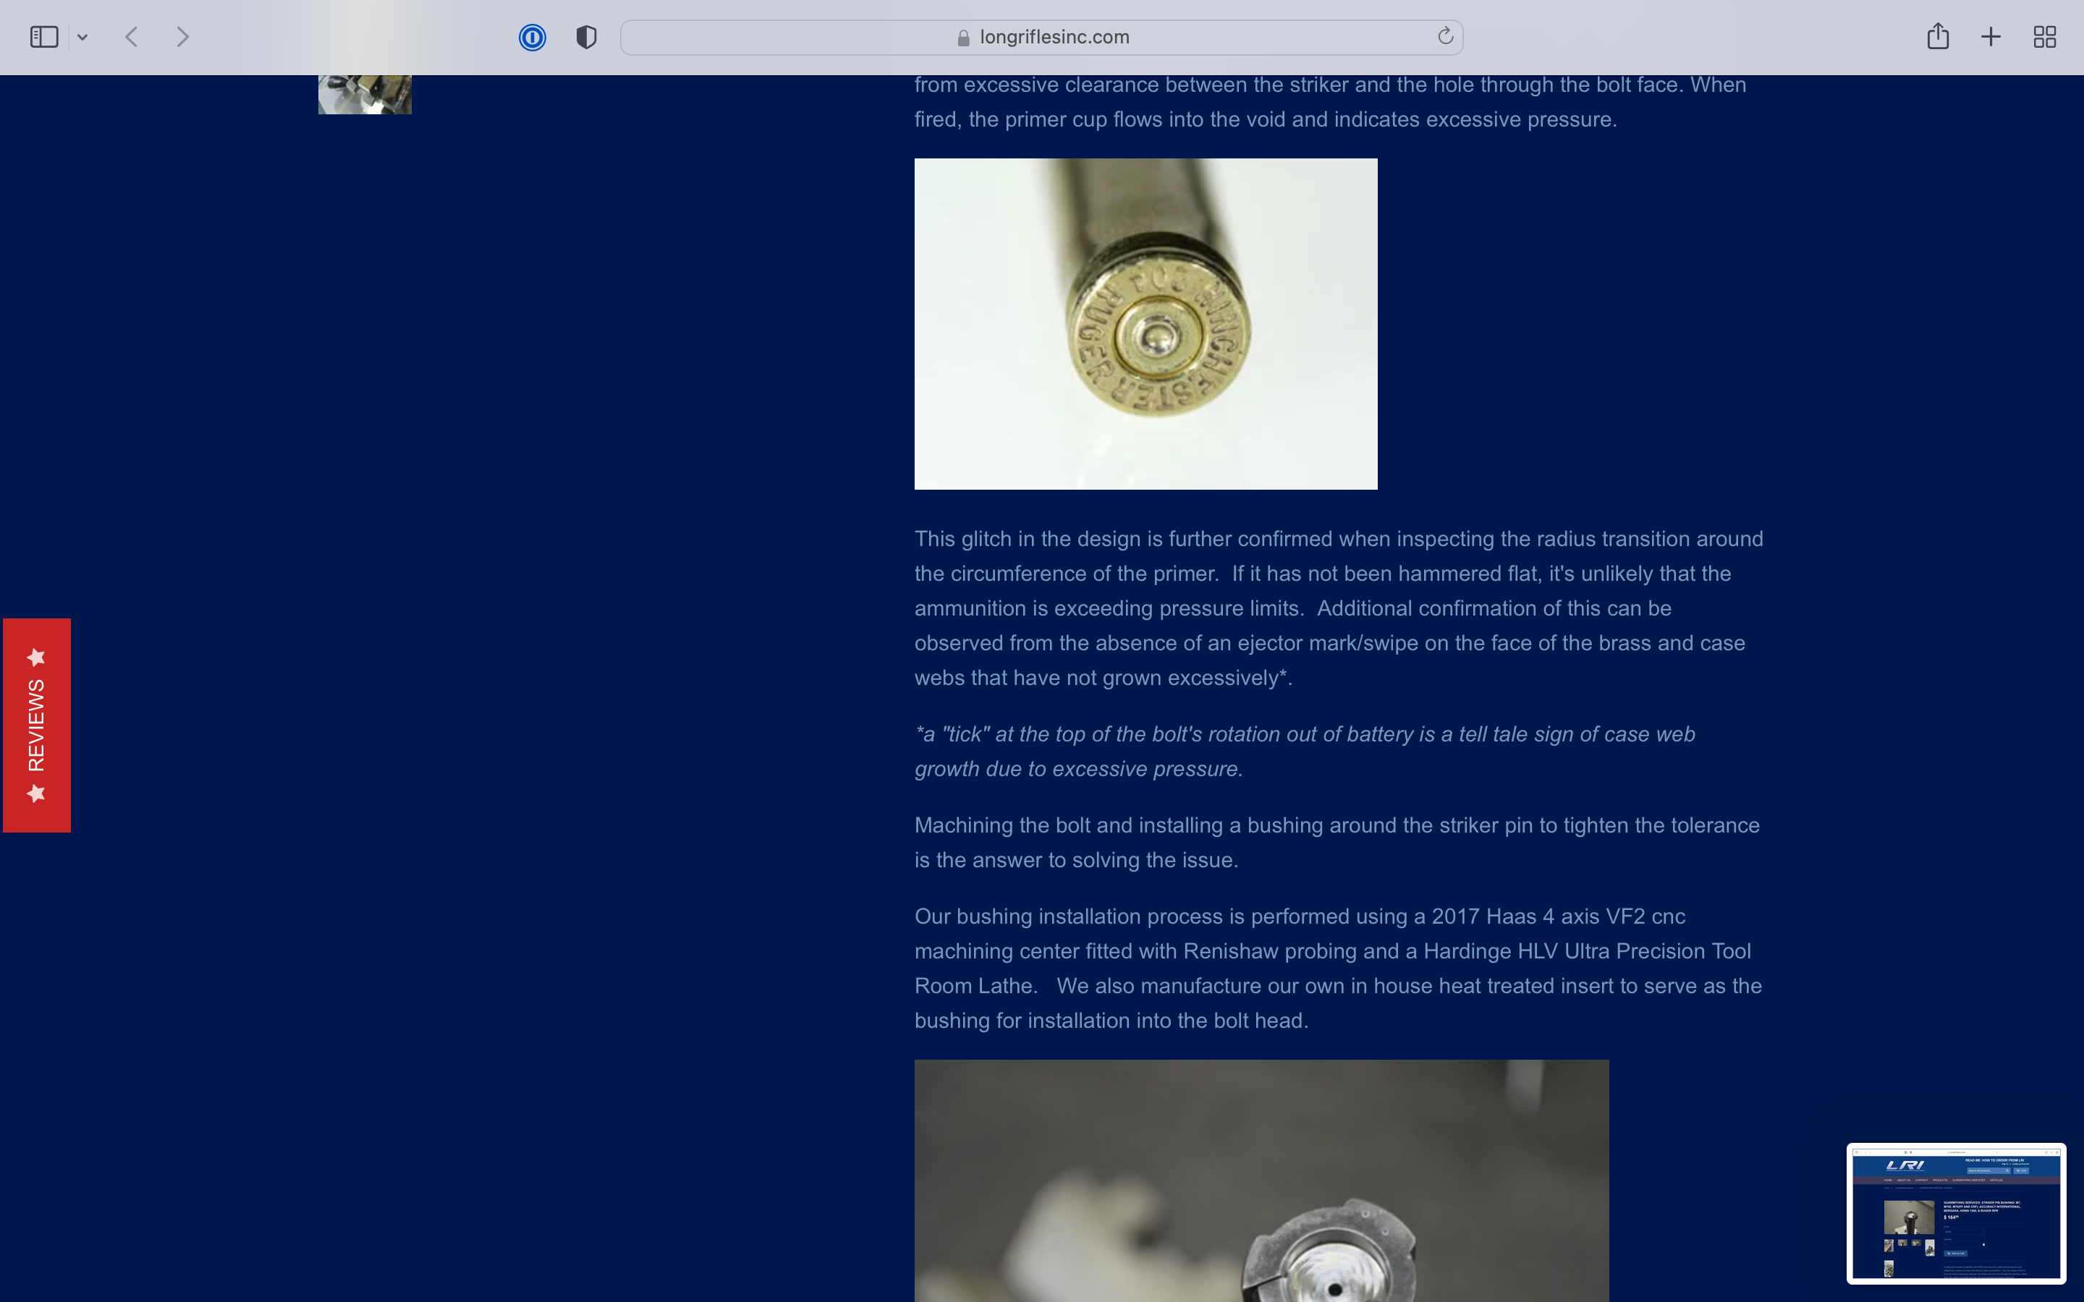Click the bottom star on the REVIEWS tab
The width and height of the screenshot is (2084, 1302).
point(36,793)
